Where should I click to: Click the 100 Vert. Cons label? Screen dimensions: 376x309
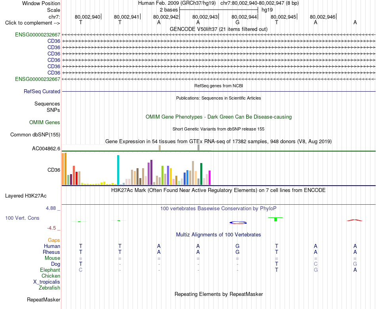(x=22, y=218)
